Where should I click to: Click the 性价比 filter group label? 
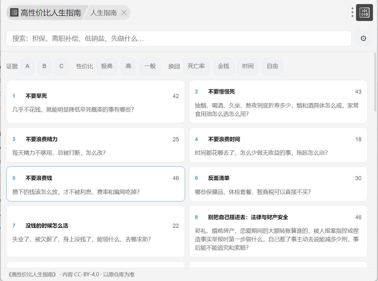tap(85, 66)
